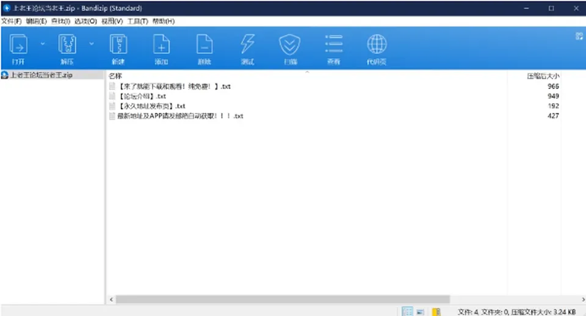This screenshot has height=316, width=586.
Task: Click the file icon of the 966 row
Action: pyautogui.click(x=112, y=86)
